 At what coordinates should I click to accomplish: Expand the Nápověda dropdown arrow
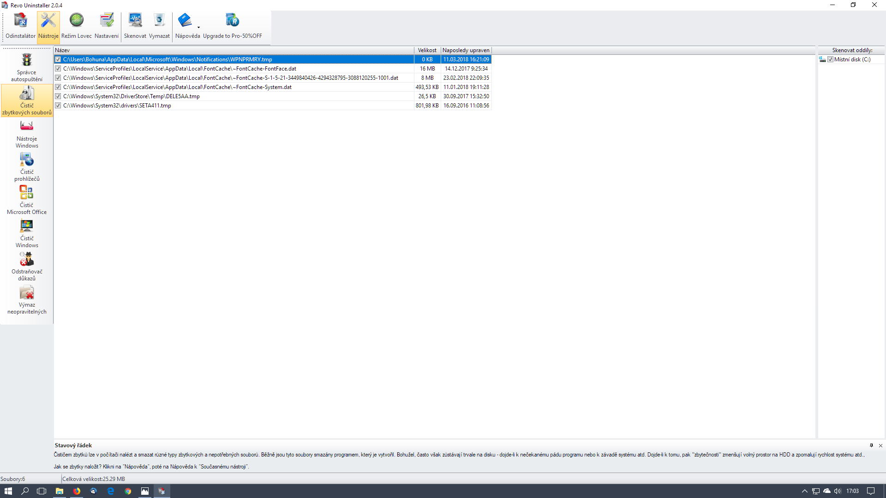(198, 27)
